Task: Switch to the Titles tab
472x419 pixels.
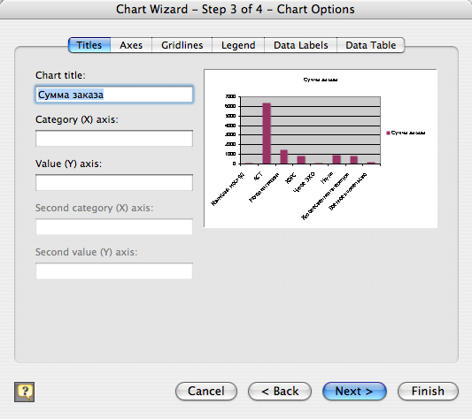Action: point(89,45)
